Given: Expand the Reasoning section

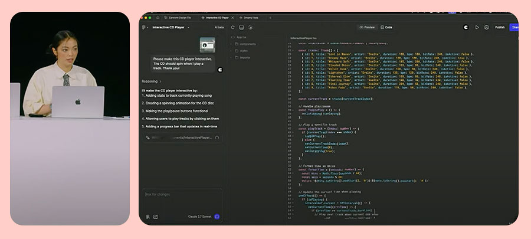Looking at the screenshot, I should [x=152, y=81].
